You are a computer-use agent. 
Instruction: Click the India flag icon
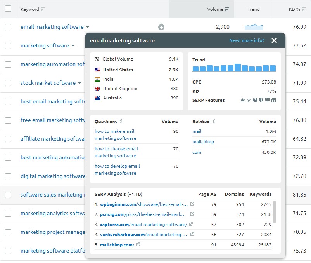tap(97, 79)
